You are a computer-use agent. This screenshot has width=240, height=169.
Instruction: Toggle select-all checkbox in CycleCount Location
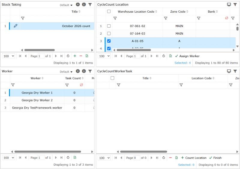109,11
